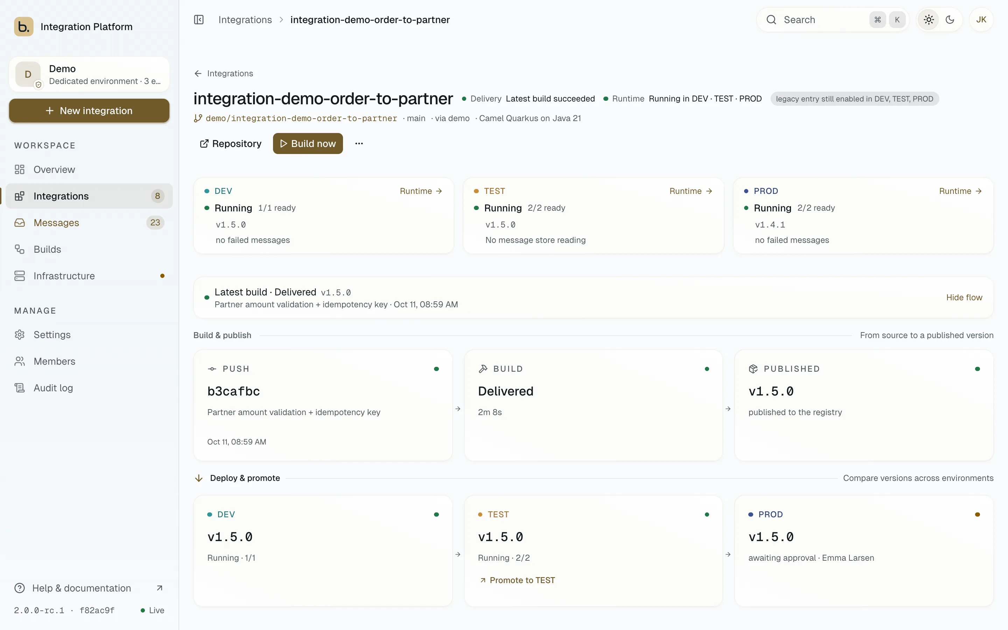Viewport: 1008px width, 630px height.
Task: Select the PUSH b3cafbc card
Action: [323, 405]
